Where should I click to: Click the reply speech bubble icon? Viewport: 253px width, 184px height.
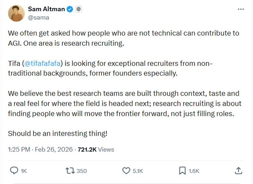[x=14, y=171]
